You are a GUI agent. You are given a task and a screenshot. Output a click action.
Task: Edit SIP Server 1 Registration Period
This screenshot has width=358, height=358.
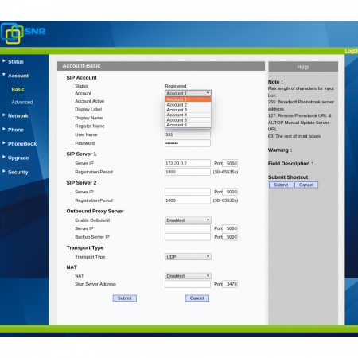[188, 172]
